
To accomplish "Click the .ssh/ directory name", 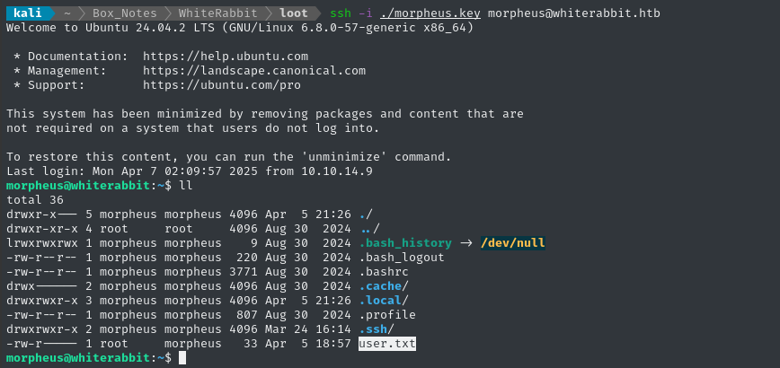I will coord(377,329).
